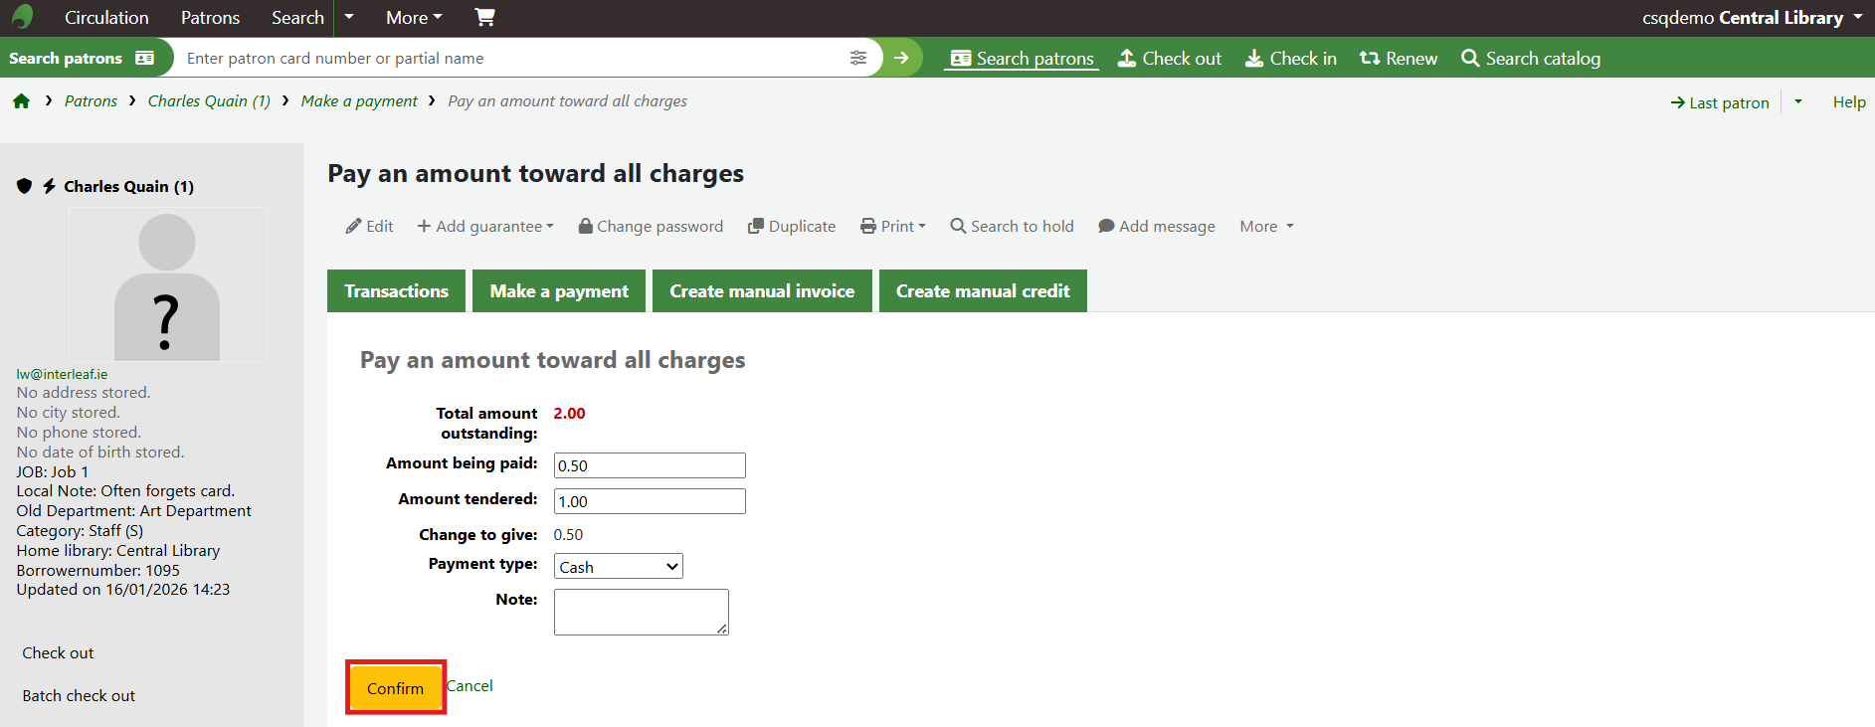Open the Circulation menu
This screenshot has height=727, width=1875.
106,18
